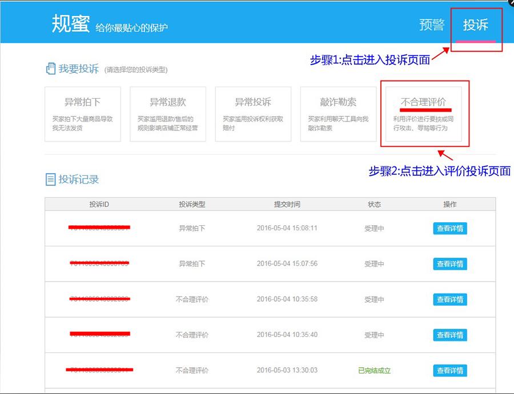Screen dimensions: 514x394
Task: Open 查看详情 for the 10:35:58 complaint
Action: click(x=450, y=299)
